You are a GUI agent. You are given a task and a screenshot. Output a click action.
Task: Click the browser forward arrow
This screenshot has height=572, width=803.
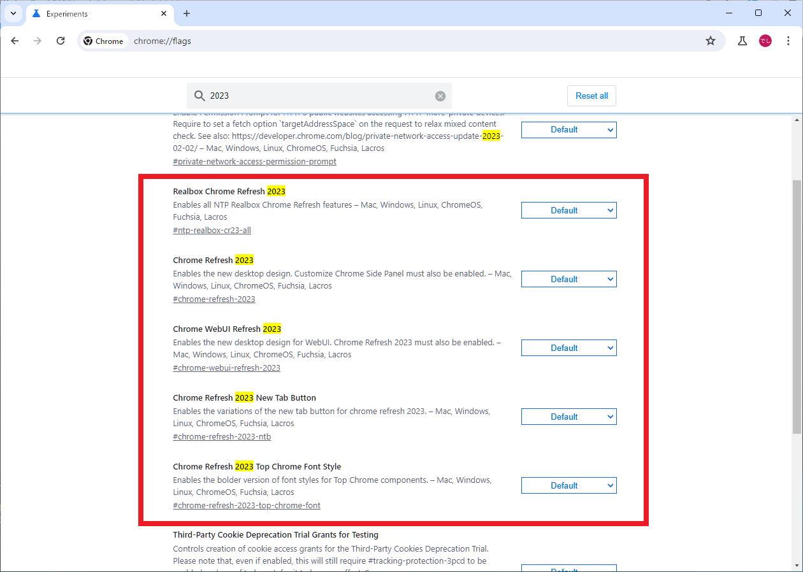(38, 41)
